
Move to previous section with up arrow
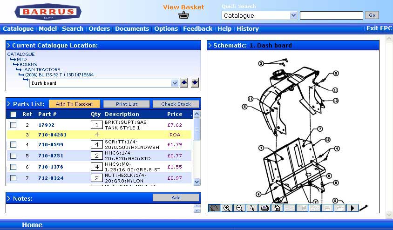pos(184,83)
